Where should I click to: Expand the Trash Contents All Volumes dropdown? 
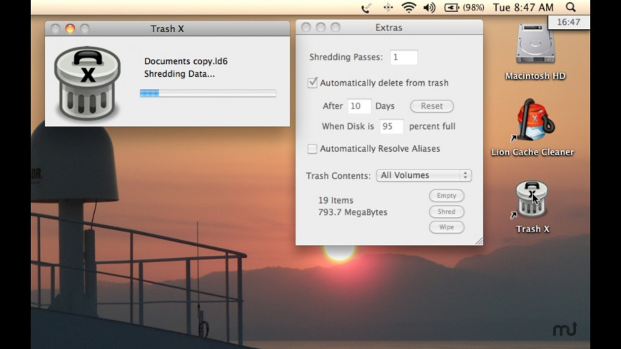[424, 175]
